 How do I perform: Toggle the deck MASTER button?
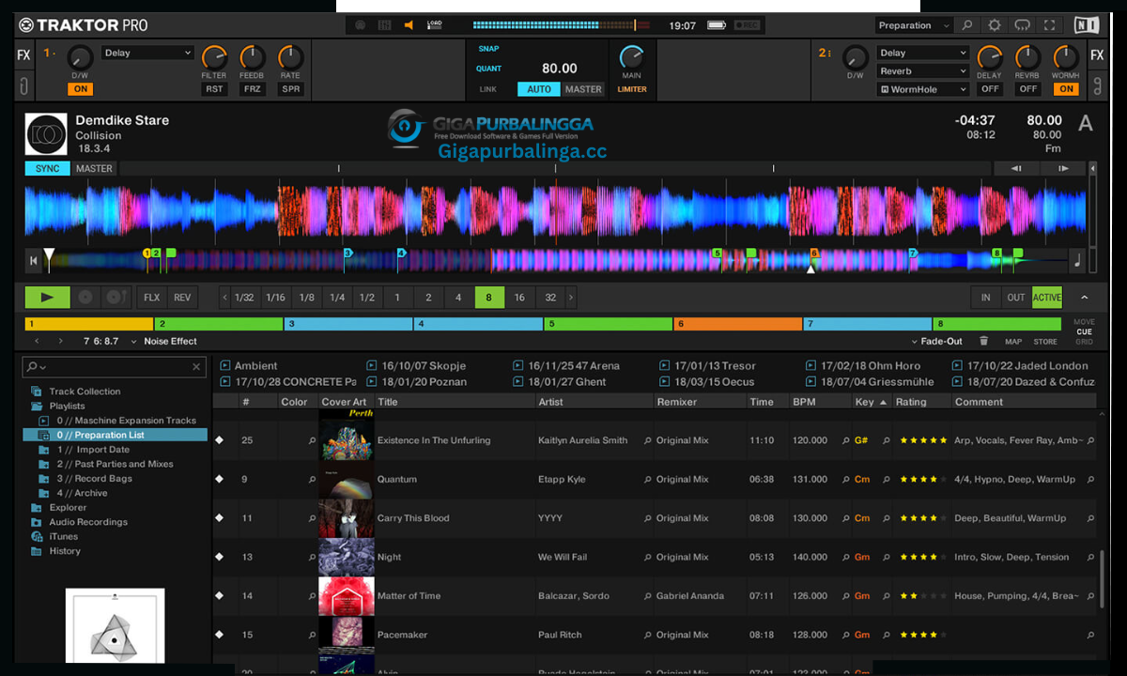click(x=94, y=169)
